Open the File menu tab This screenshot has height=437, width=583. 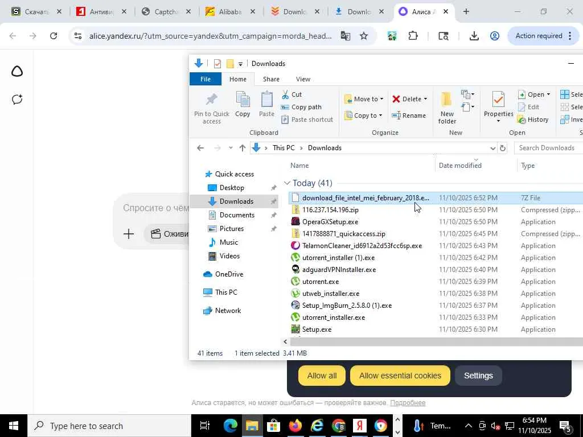205,79
